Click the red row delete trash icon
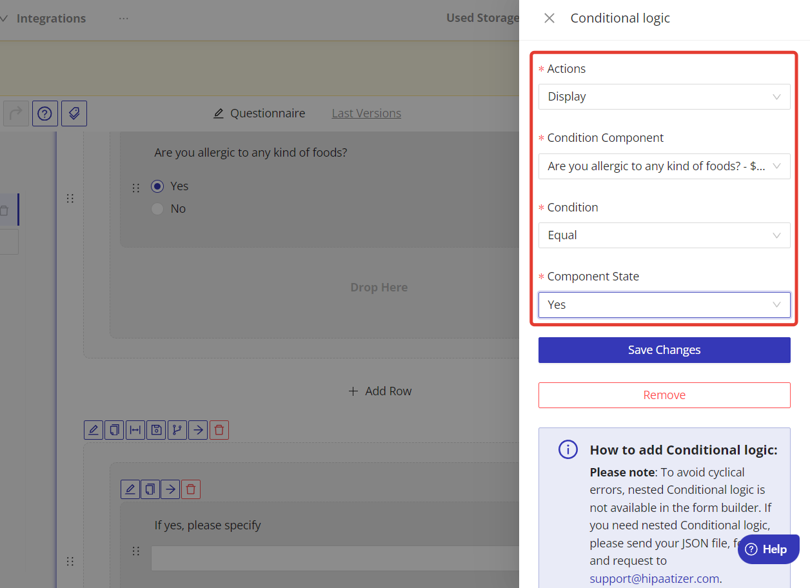This screenshot has width=810, height=588. coord(219,430)
